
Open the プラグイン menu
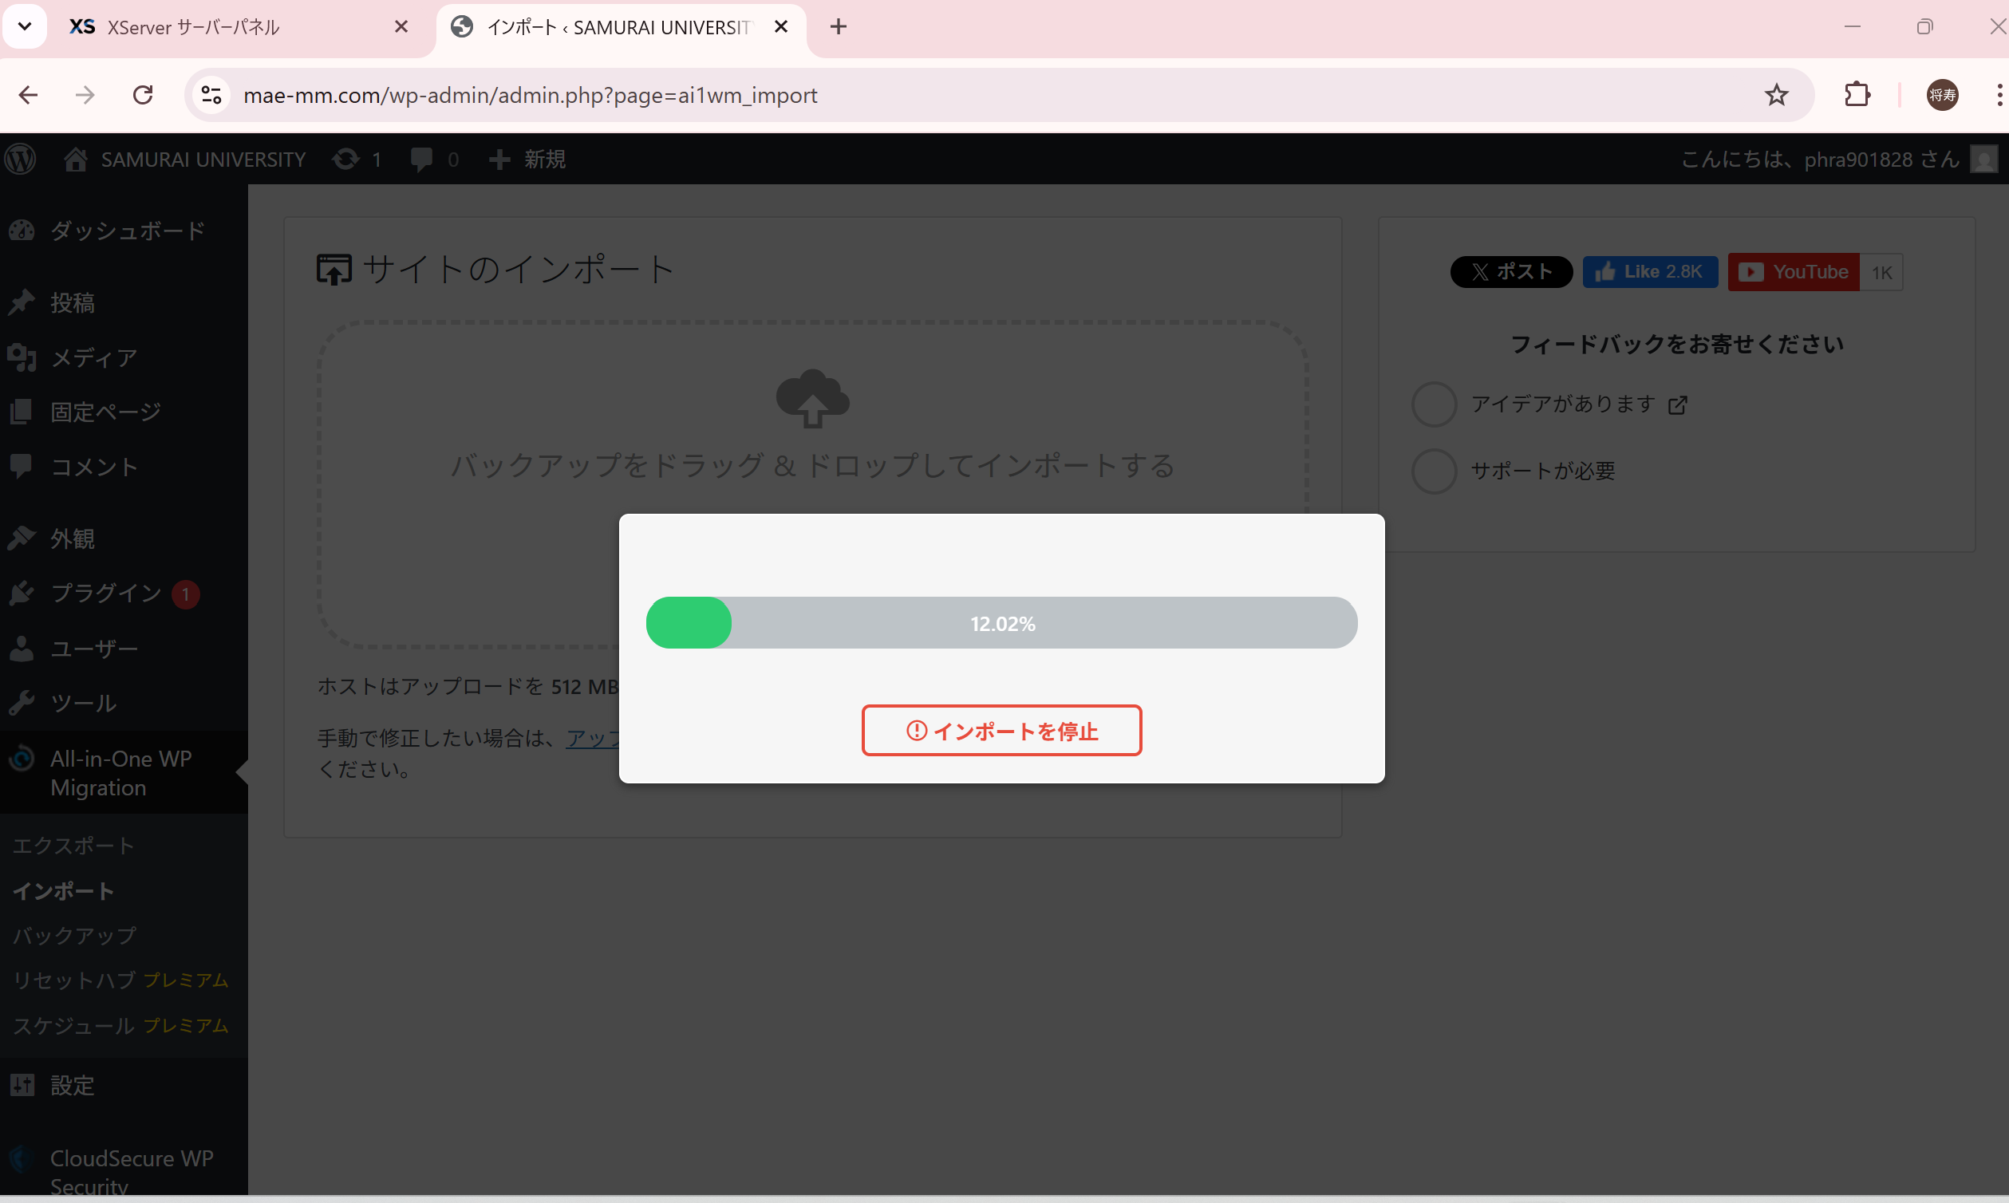click(x=124, y=594)
